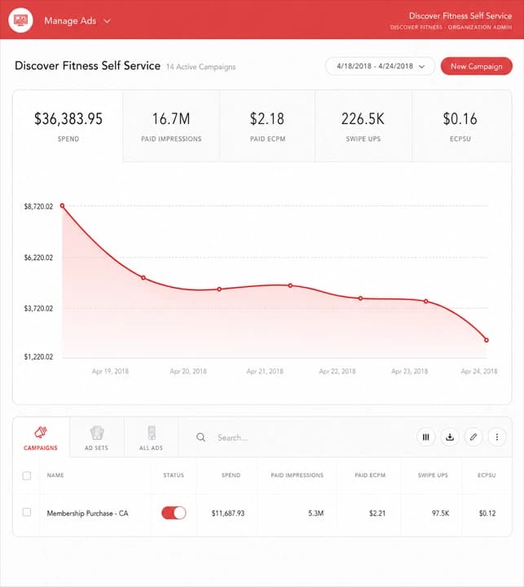The width and height of the screenshot is (524, 587).
Task: Sort by the Name column header
Action: click(x=55, y=475)
